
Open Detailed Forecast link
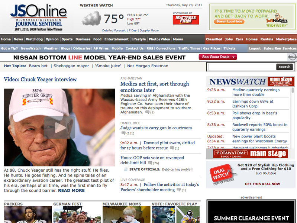point(114,30)
